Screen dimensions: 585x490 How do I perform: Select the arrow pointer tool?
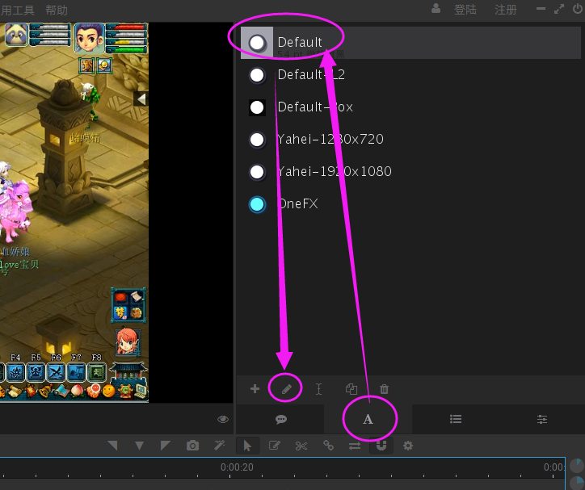tap(247, 446)
